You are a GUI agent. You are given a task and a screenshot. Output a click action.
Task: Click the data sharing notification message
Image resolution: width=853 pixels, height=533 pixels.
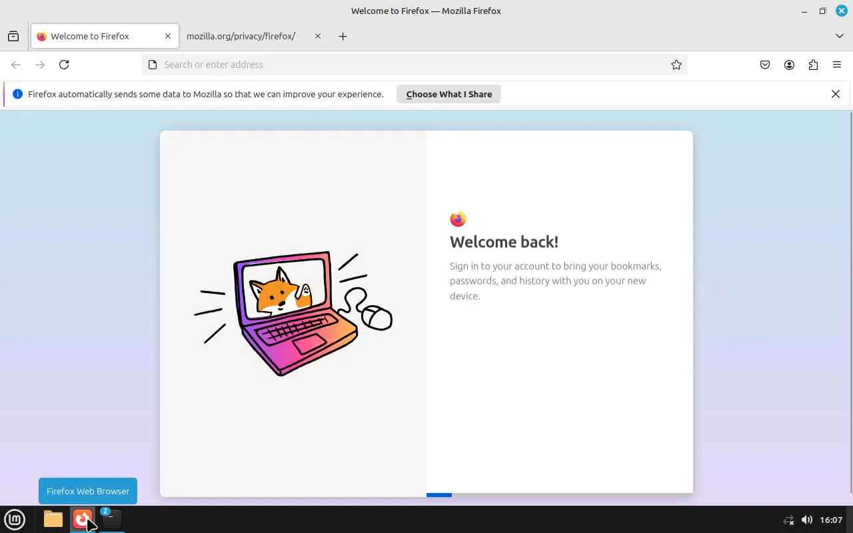click(206, 94)
